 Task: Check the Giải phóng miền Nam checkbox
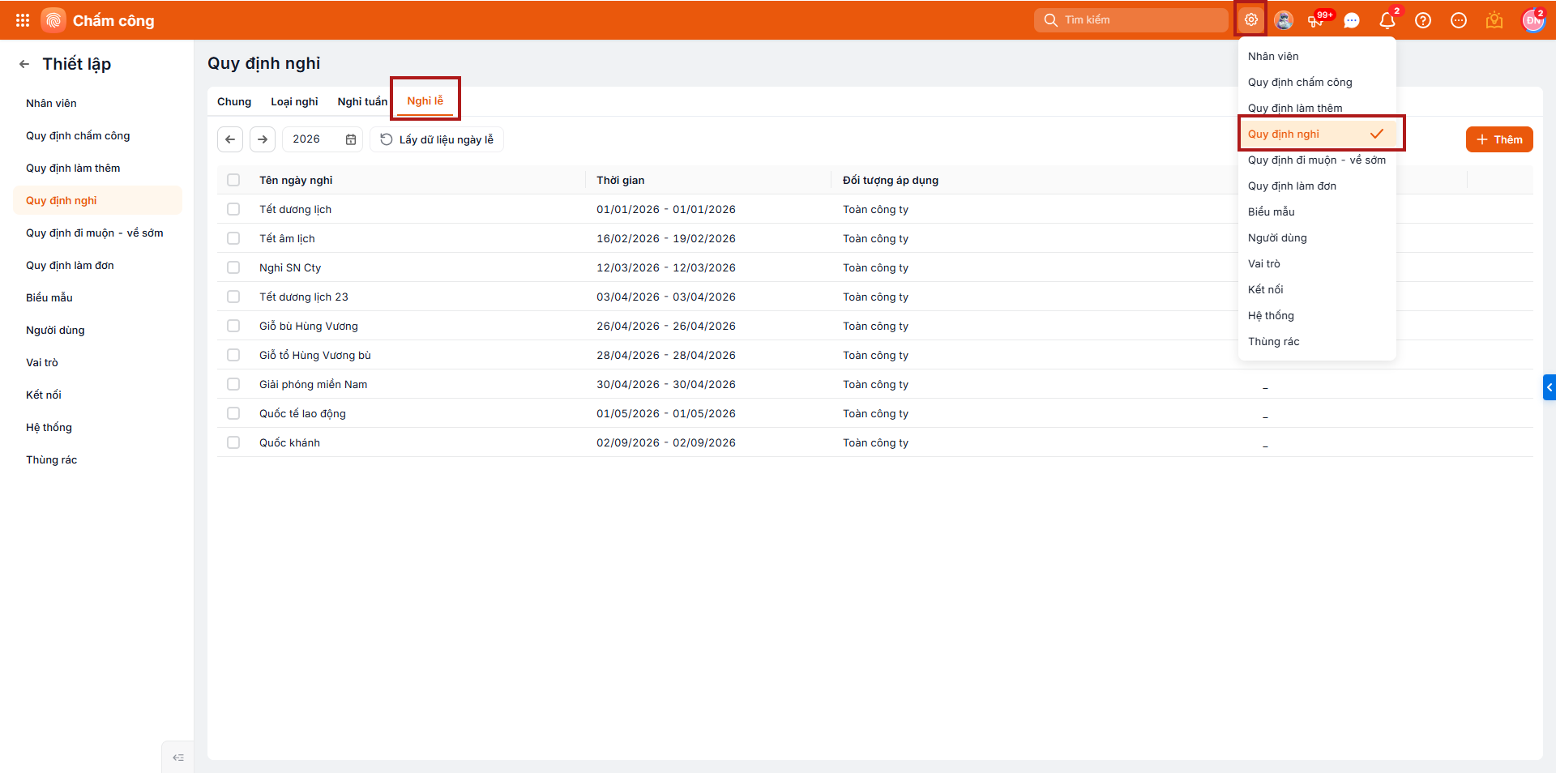pyautogui.click(x=233, y=384)
